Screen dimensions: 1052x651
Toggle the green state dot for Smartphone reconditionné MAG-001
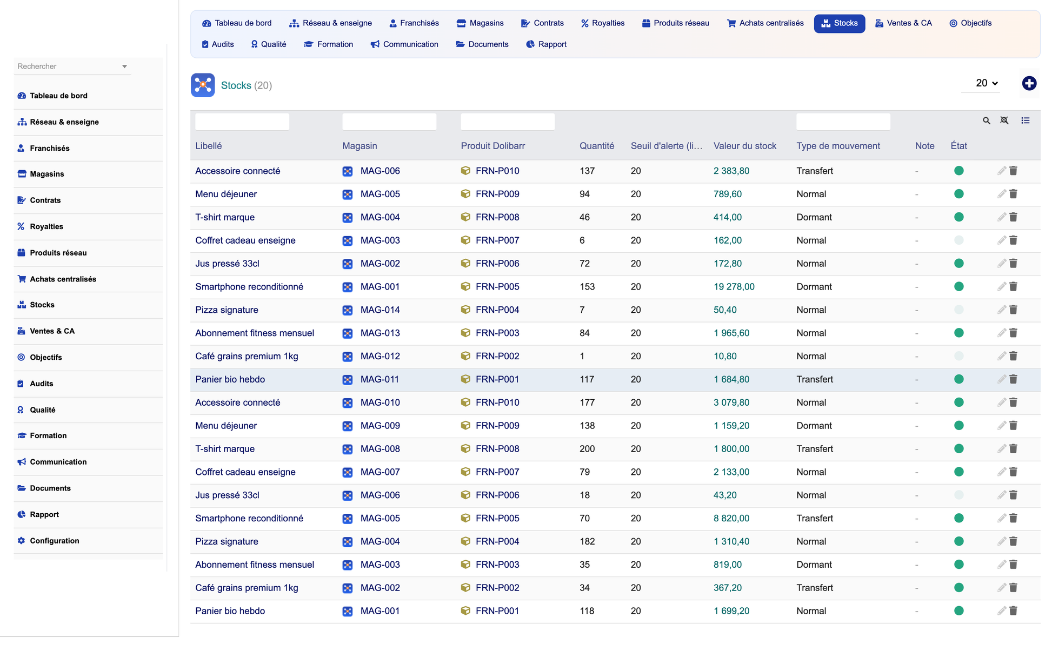(x=958, y=286)
